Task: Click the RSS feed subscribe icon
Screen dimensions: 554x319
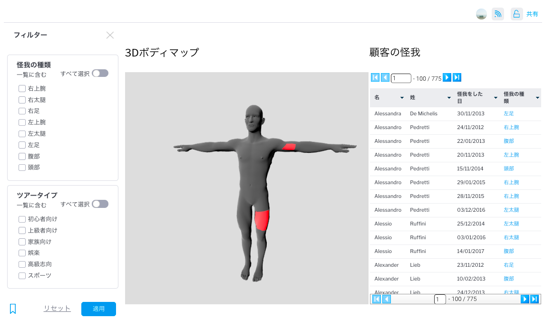Action: point(497,14)
